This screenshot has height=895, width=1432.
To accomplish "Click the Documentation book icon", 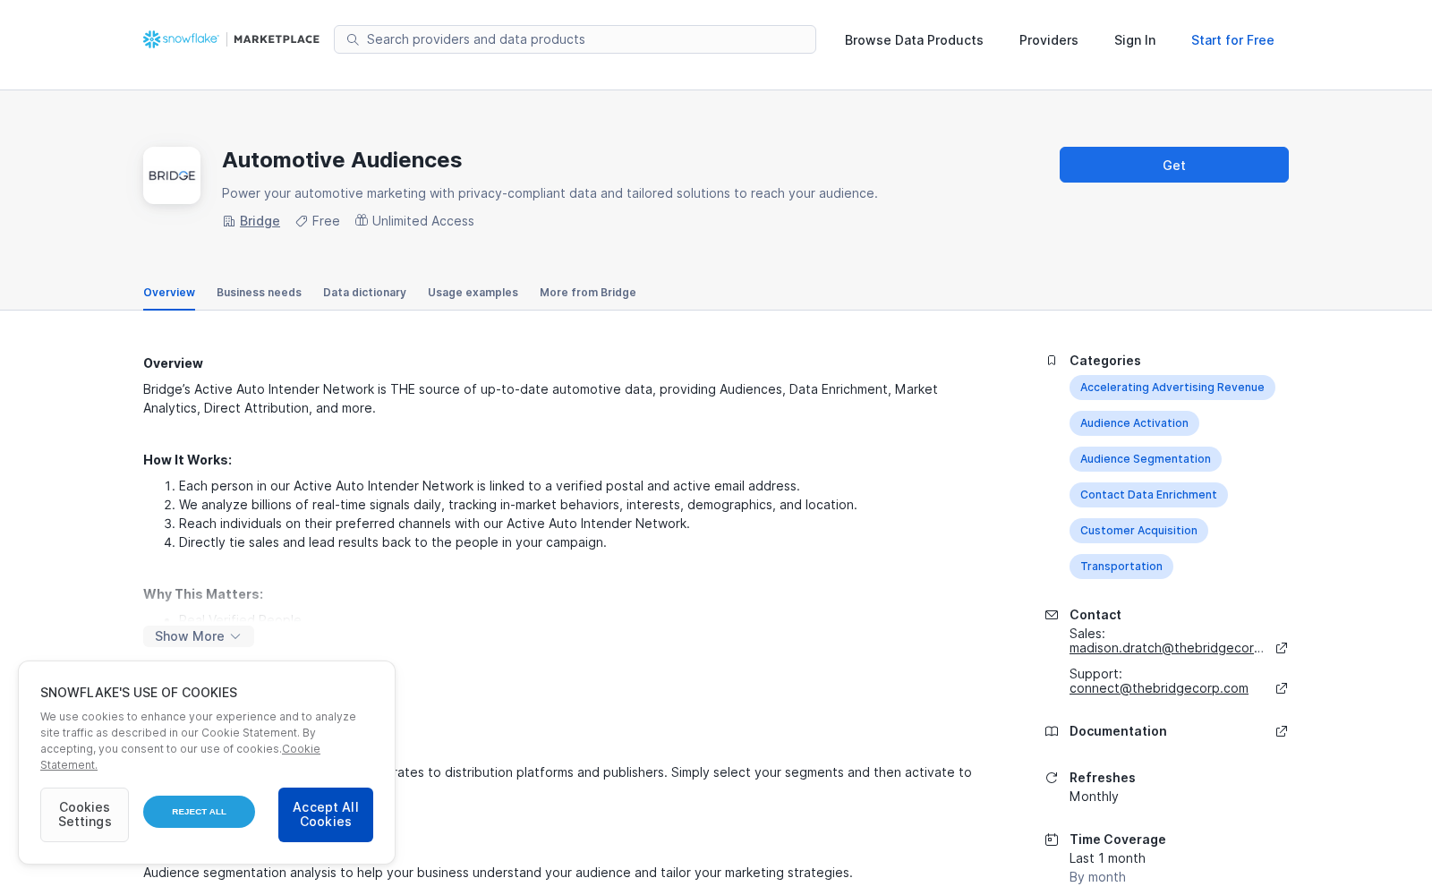I will [1052, 731].
